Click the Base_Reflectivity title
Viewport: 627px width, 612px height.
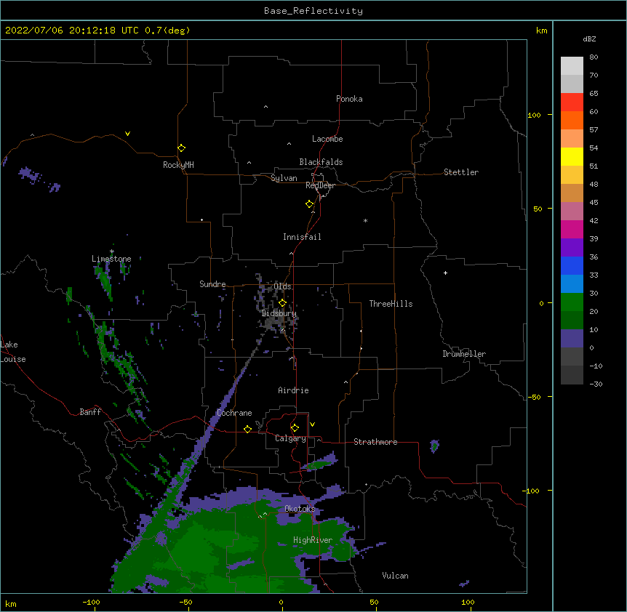pos(313,11)
